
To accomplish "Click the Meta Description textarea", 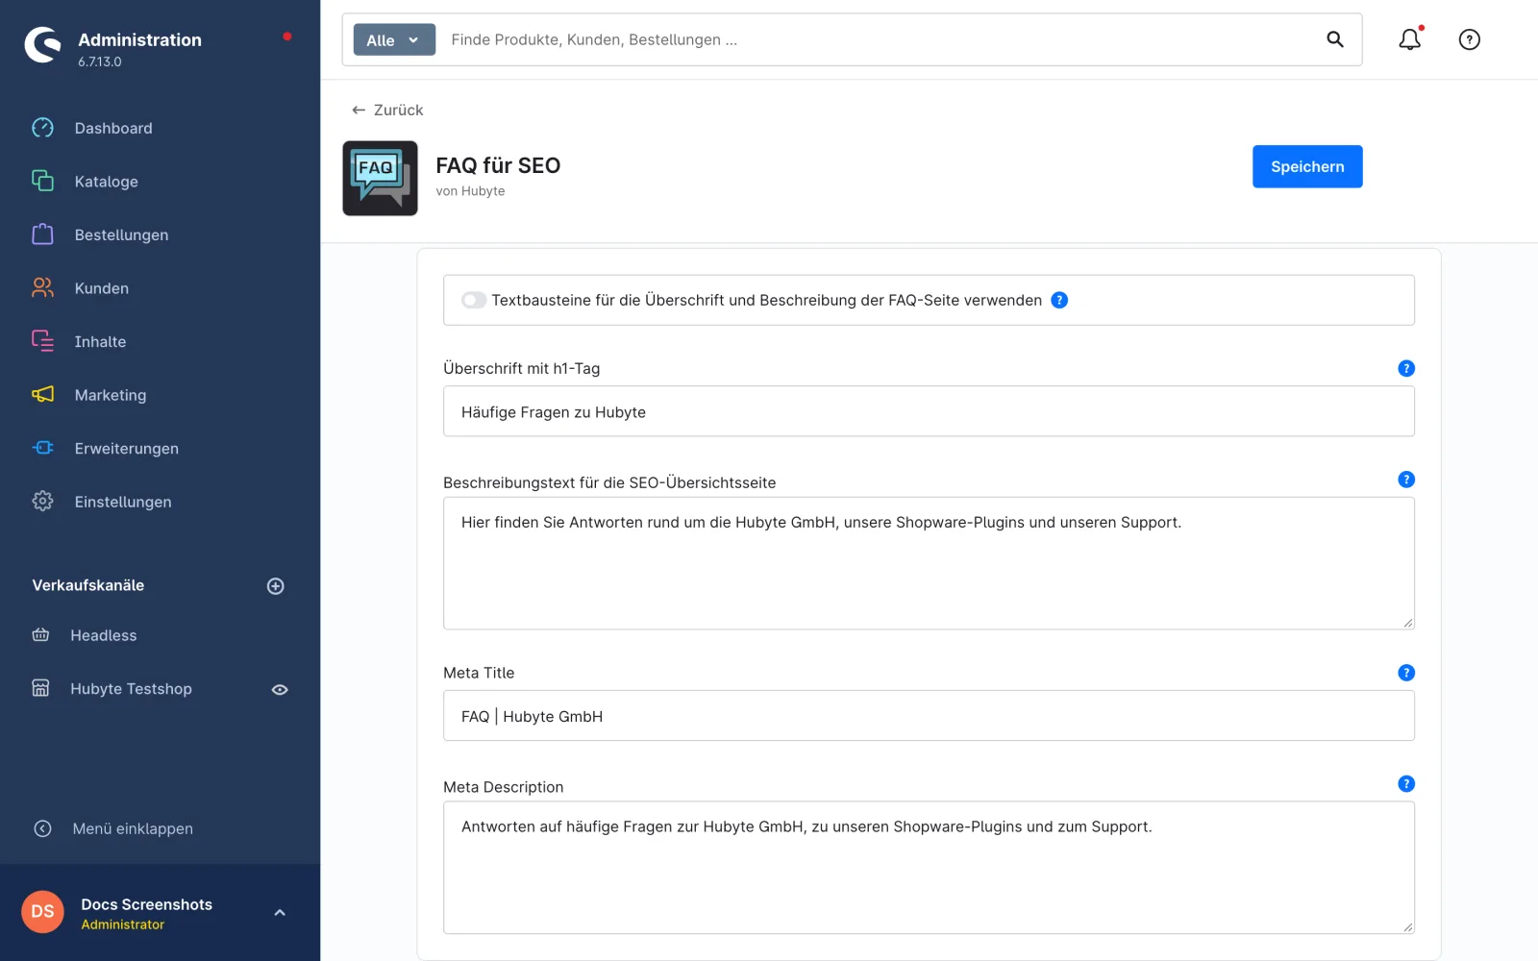I will (x=929, y=868).
